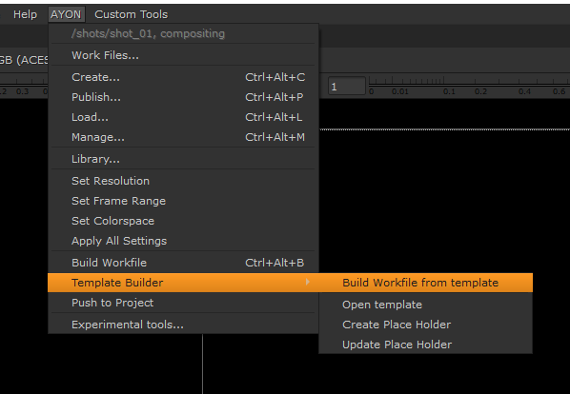This screenshot has width=570, height=394.
Task: Click the /shots/shot_01, compositing context entry
Action: pyautogui.click(x=183, y=33)
